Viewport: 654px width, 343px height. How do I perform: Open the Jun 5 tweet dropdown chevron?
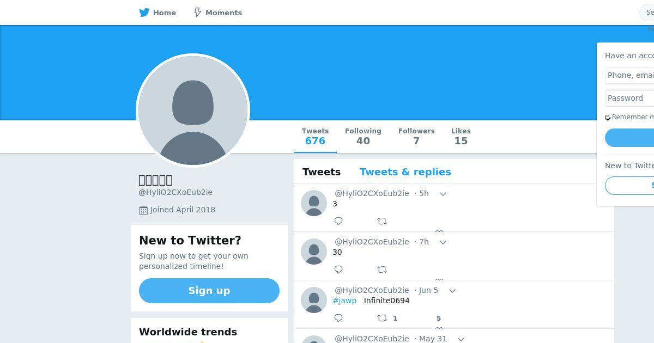[452, 291]
